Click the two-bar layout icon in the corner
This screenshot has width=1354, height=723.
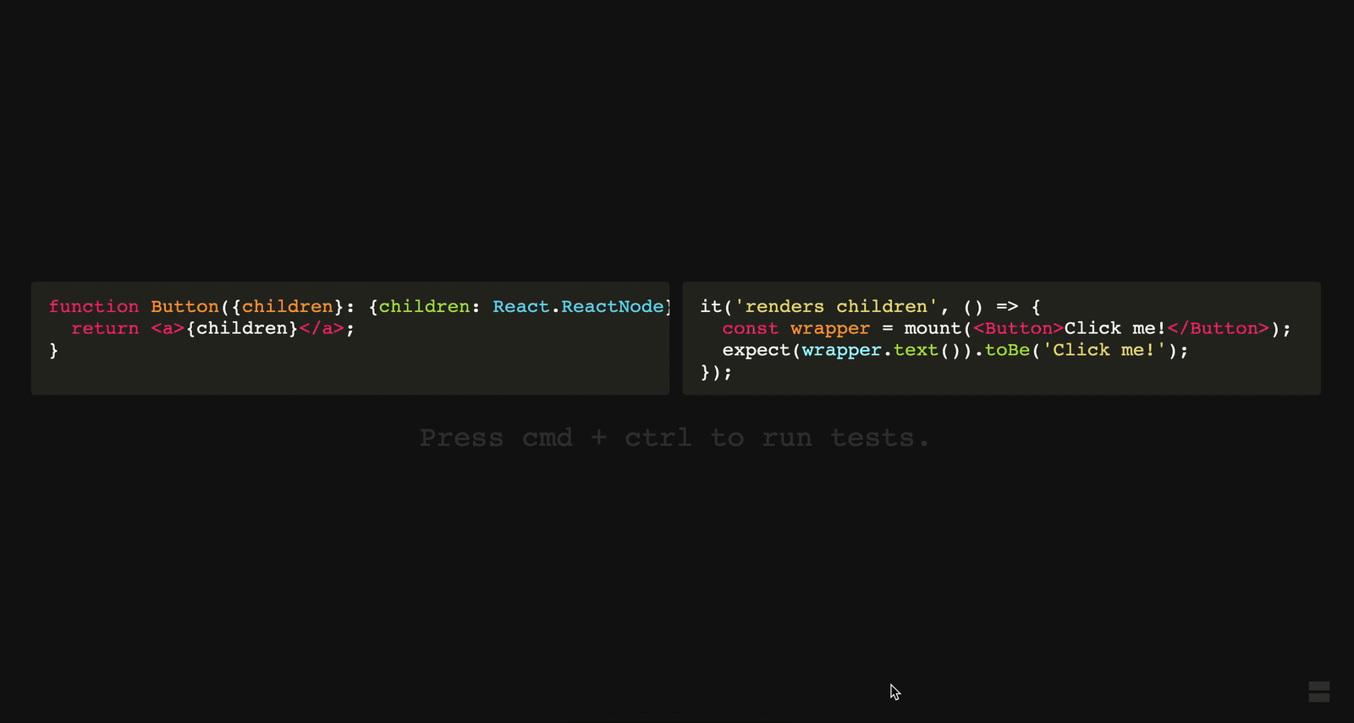pyautogui.click(x=1318, y=692)
